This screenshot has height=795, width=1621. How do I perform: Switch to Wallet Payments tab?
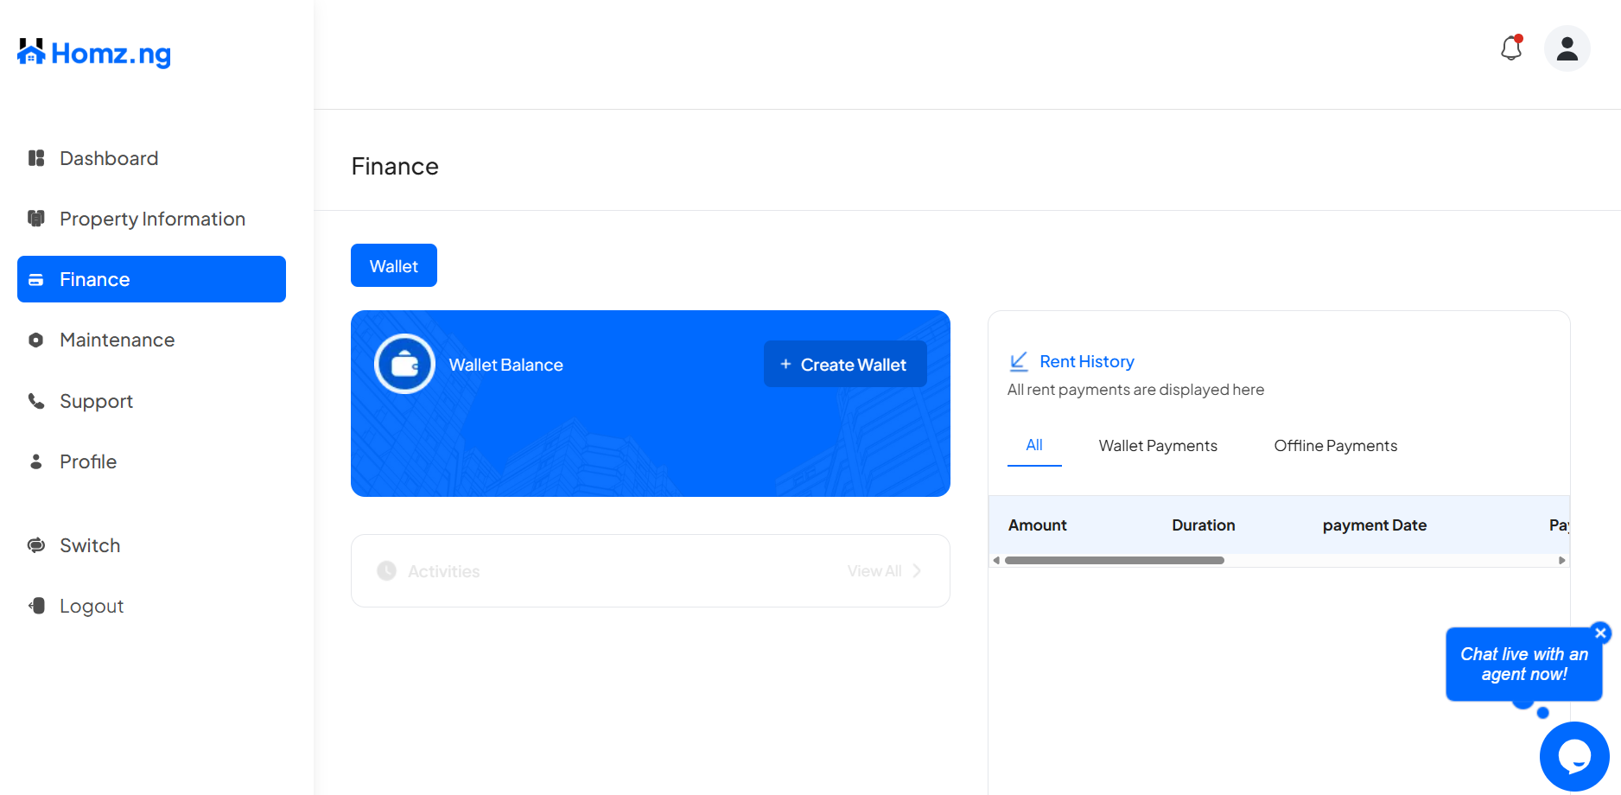[1158, 446]
